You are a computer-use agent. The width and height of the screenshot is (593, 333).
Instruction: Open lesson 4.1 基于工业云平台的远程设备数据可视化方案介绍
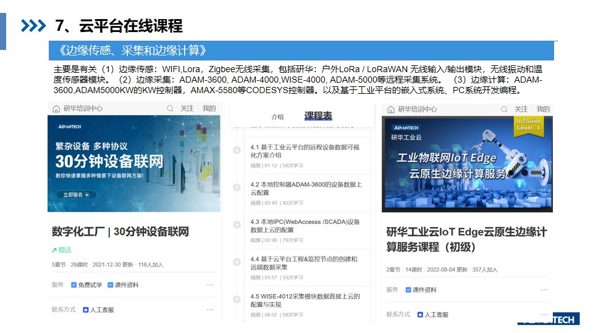(x=305, y=151)
